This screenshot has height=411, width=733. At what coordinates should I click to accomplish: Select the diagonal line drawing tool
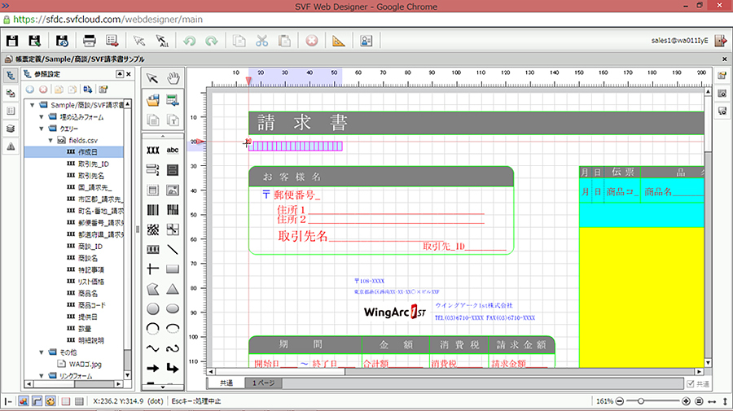point(173,249)
